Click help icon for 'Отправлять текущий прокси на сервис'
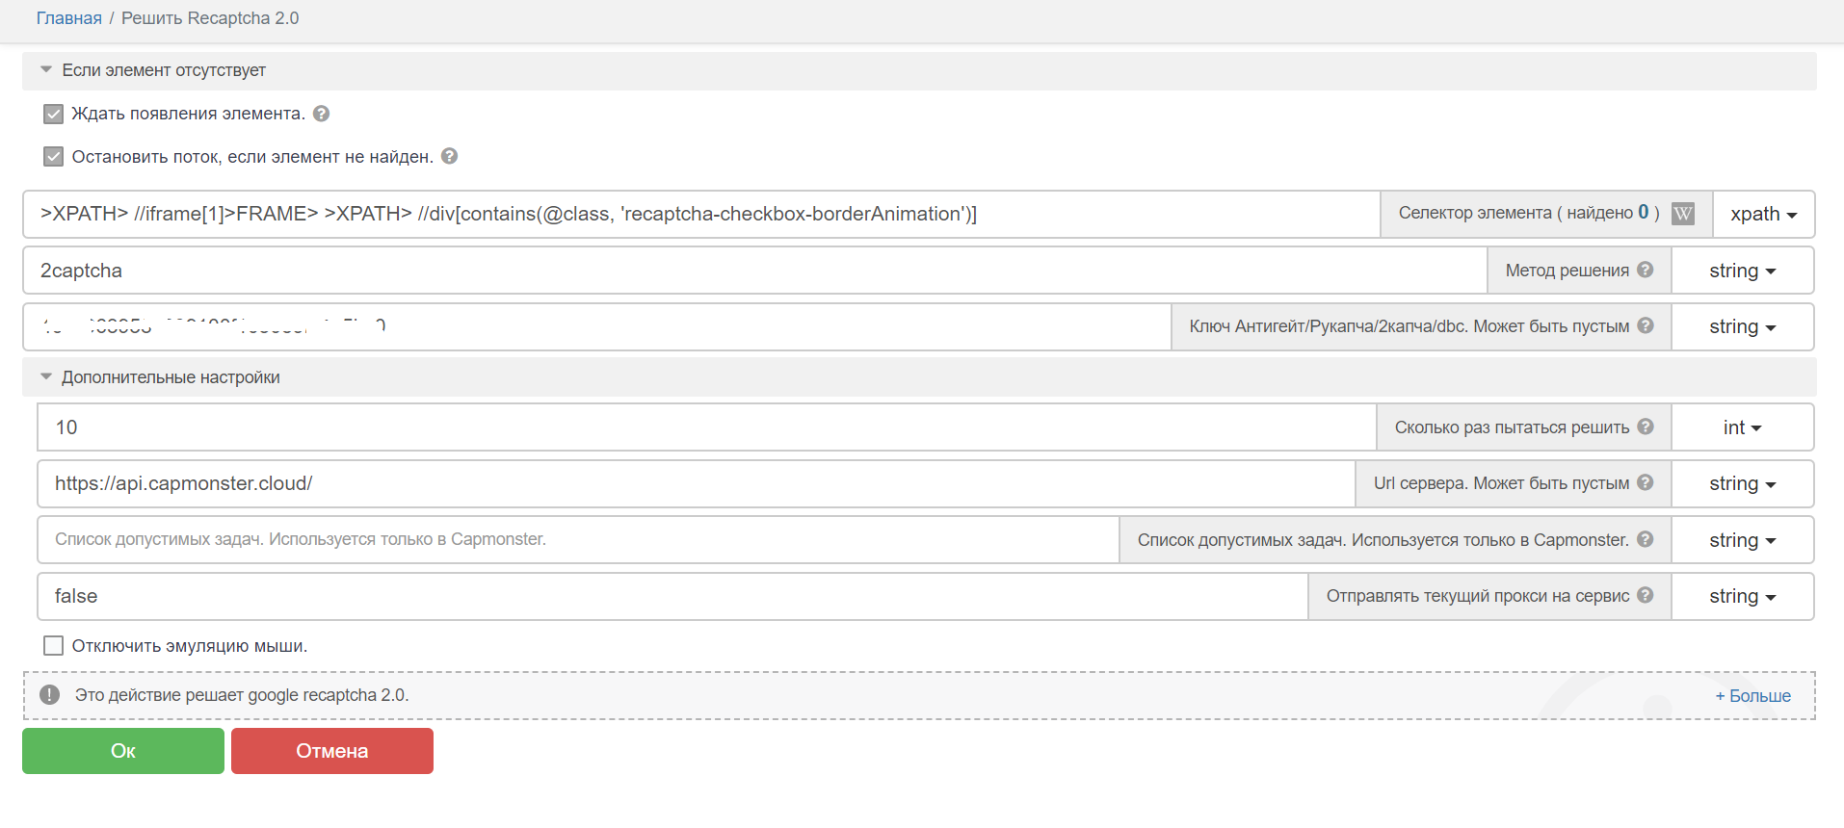Screen dimensions: 1844x828 pyautogui.click(x=1646, y=595)
